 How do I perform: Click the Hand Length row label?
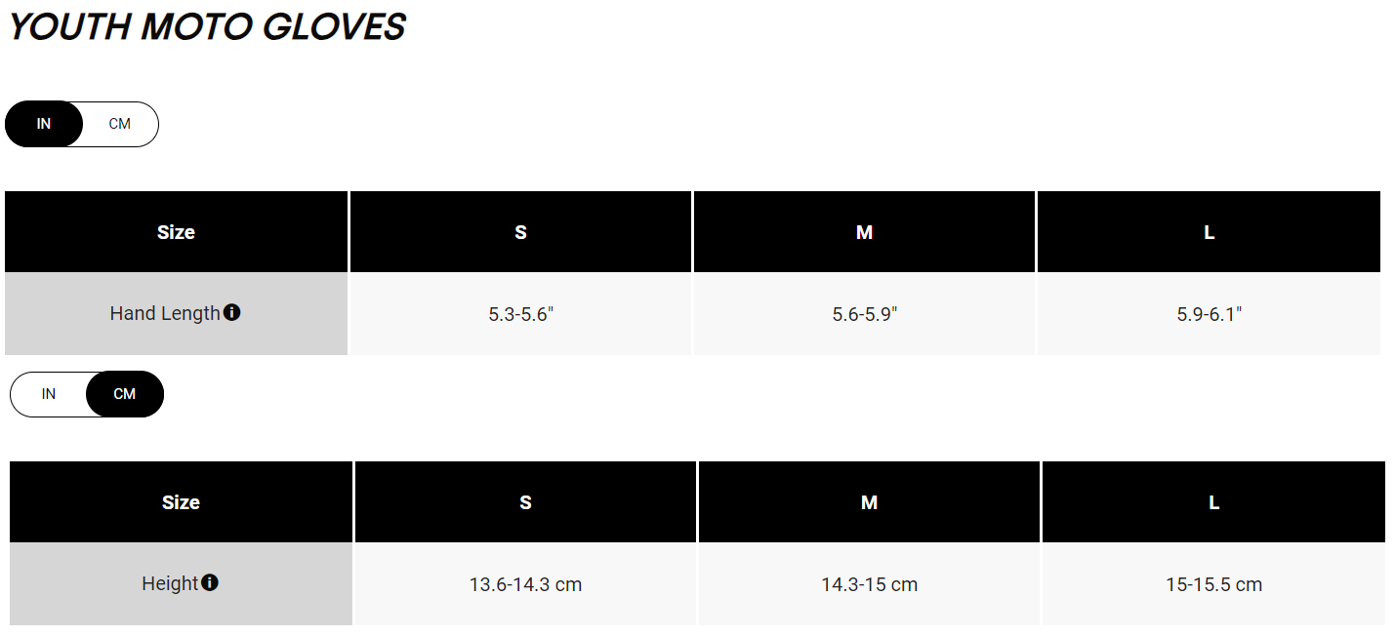165,314
